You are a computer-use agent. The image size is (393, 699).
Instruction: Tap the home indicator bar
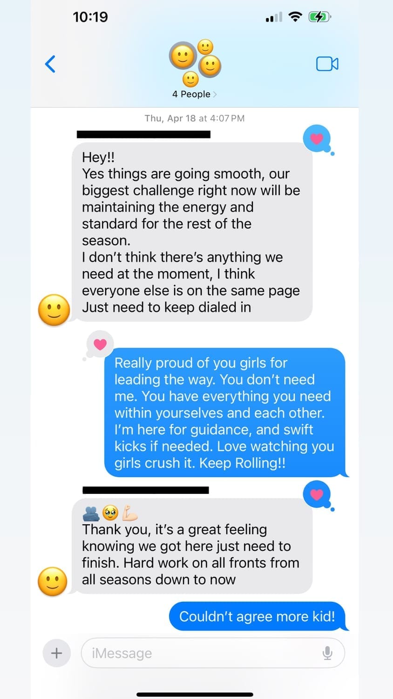(x=195, y=694)
